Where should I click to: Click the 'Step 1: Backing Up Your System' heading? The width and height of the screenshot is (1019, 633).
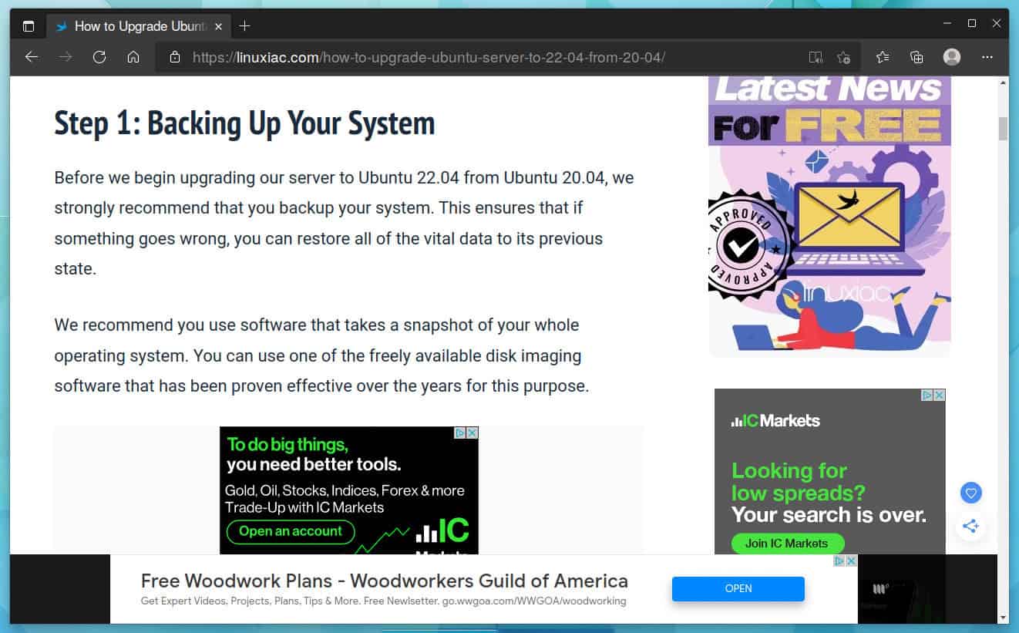click(x=244, y=123)
